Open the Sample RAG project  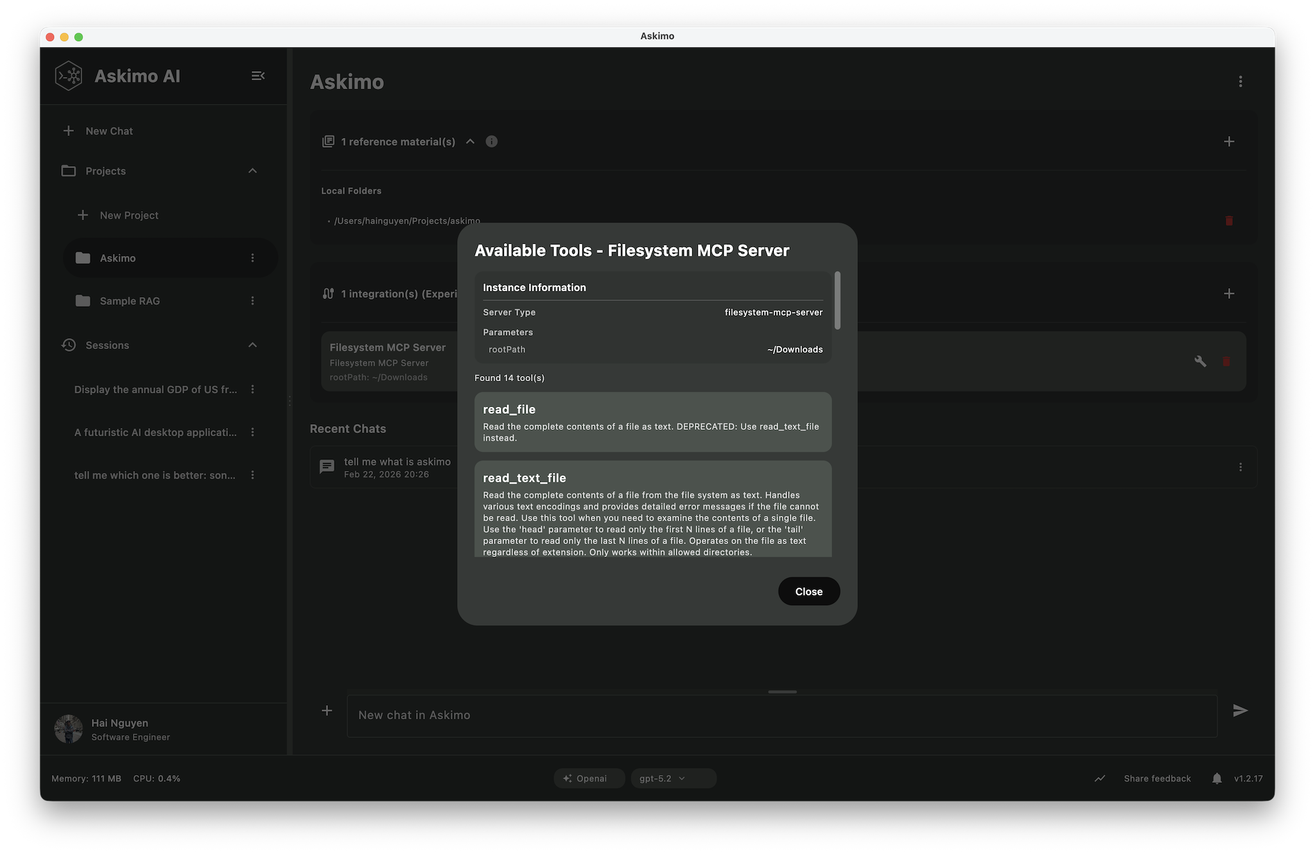pyautogui.click(x=171, y=301)
